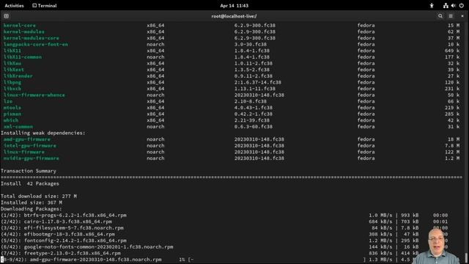Click the linux-firmware-whence package name

coord(34,95)
